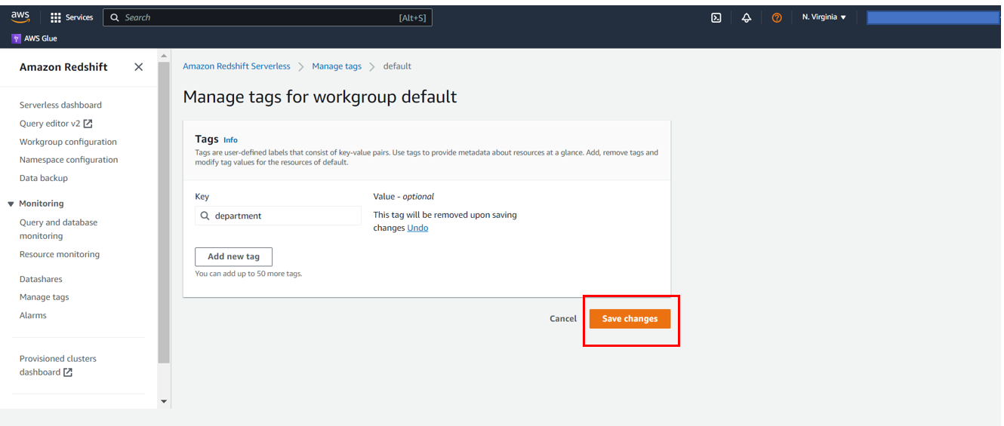Screen dimensions: 1004x426
Task: Open Provisioned clusters dashboard
Action: click(58, 366)
